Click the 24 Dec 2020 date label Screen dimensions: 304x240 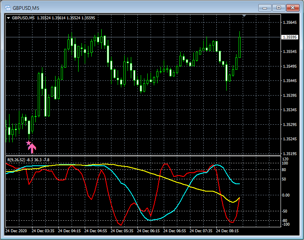click(x=18, y=231)
